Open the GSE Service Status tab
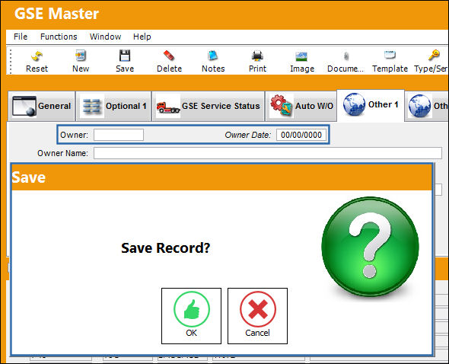The height and width of the screenshot is (364, 449). 209,107
